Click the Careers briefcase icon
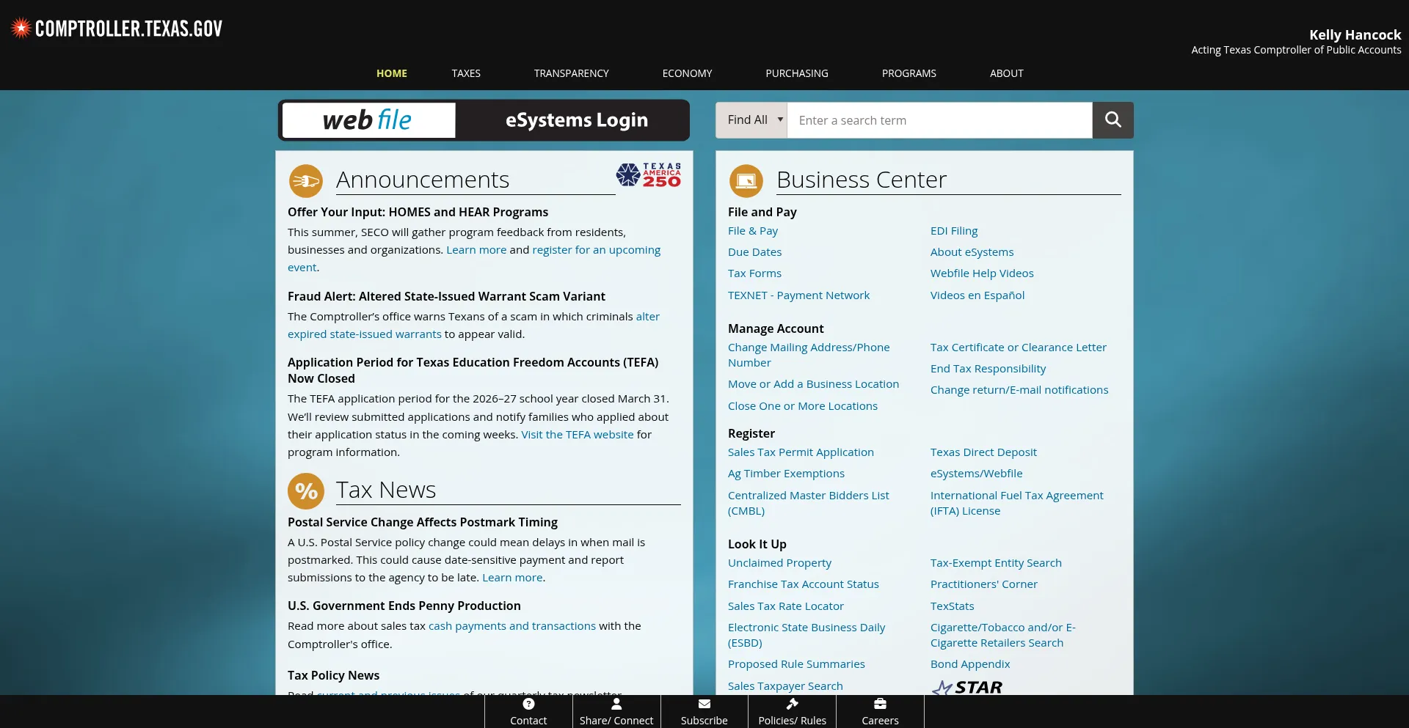 pyautogui.click(x=880, y=704)
